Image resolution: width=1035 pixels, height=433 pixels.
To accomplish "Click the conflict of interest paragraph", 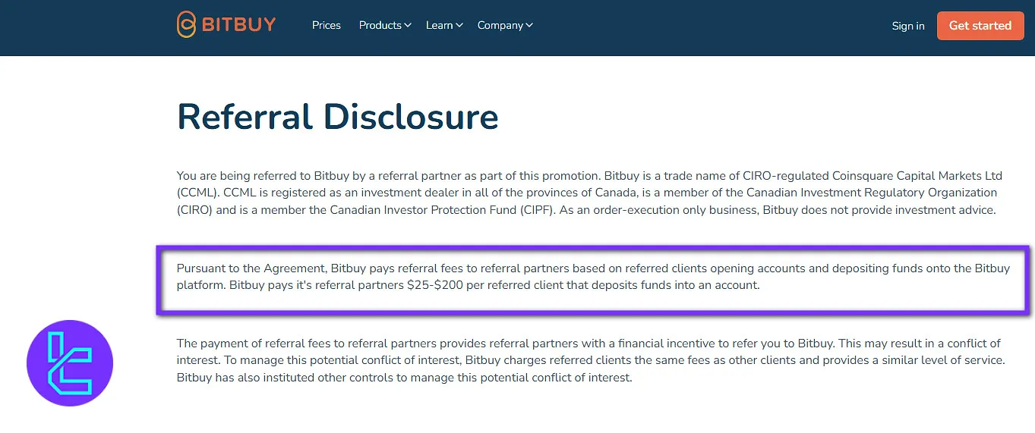I will [589, 360].
